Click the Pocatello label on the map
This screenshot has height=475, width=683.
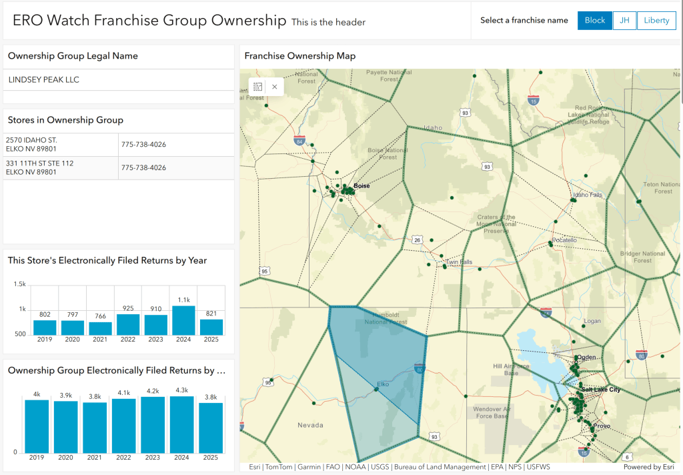[564, 240]
